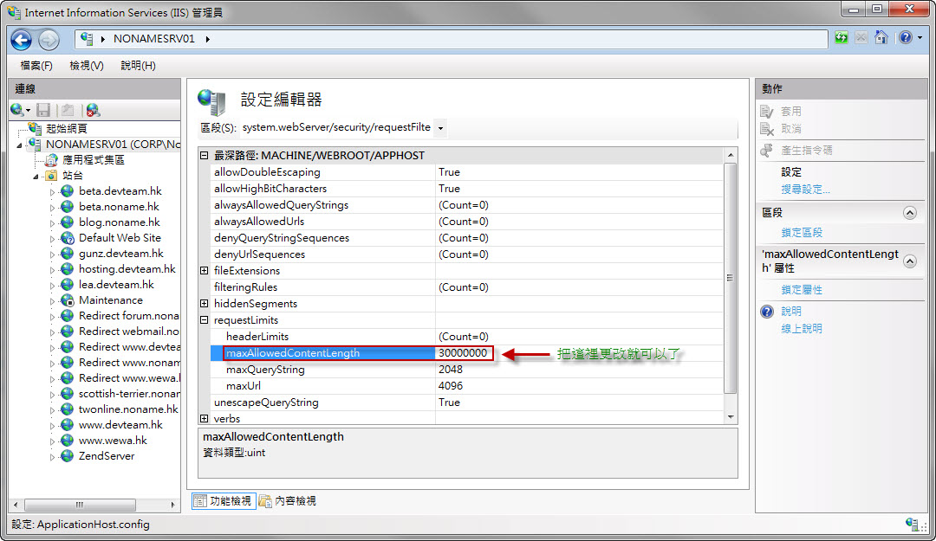936x541 pixels.
Task: Select the www.wewa.hk site
Action: [113, 441]
